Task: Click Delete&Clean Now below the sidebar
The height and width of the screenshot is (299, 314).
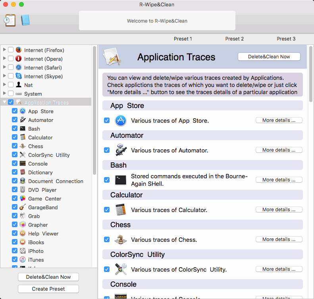Action: click(48, 277)
